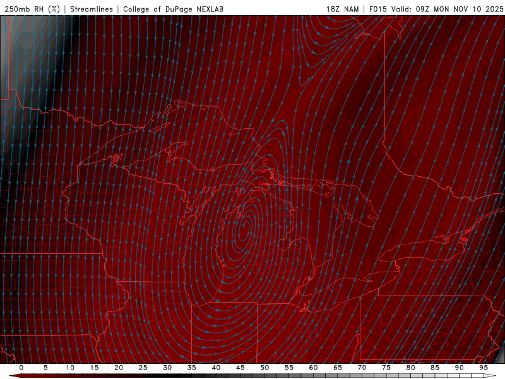Click the "250mb RH (%)" title text

coord(32,9)
